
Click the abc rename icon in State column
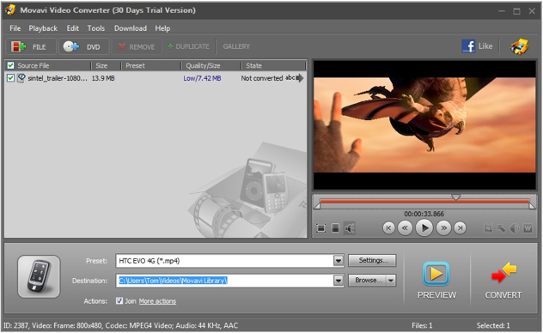pyautogui.click(x=290, y=78)
